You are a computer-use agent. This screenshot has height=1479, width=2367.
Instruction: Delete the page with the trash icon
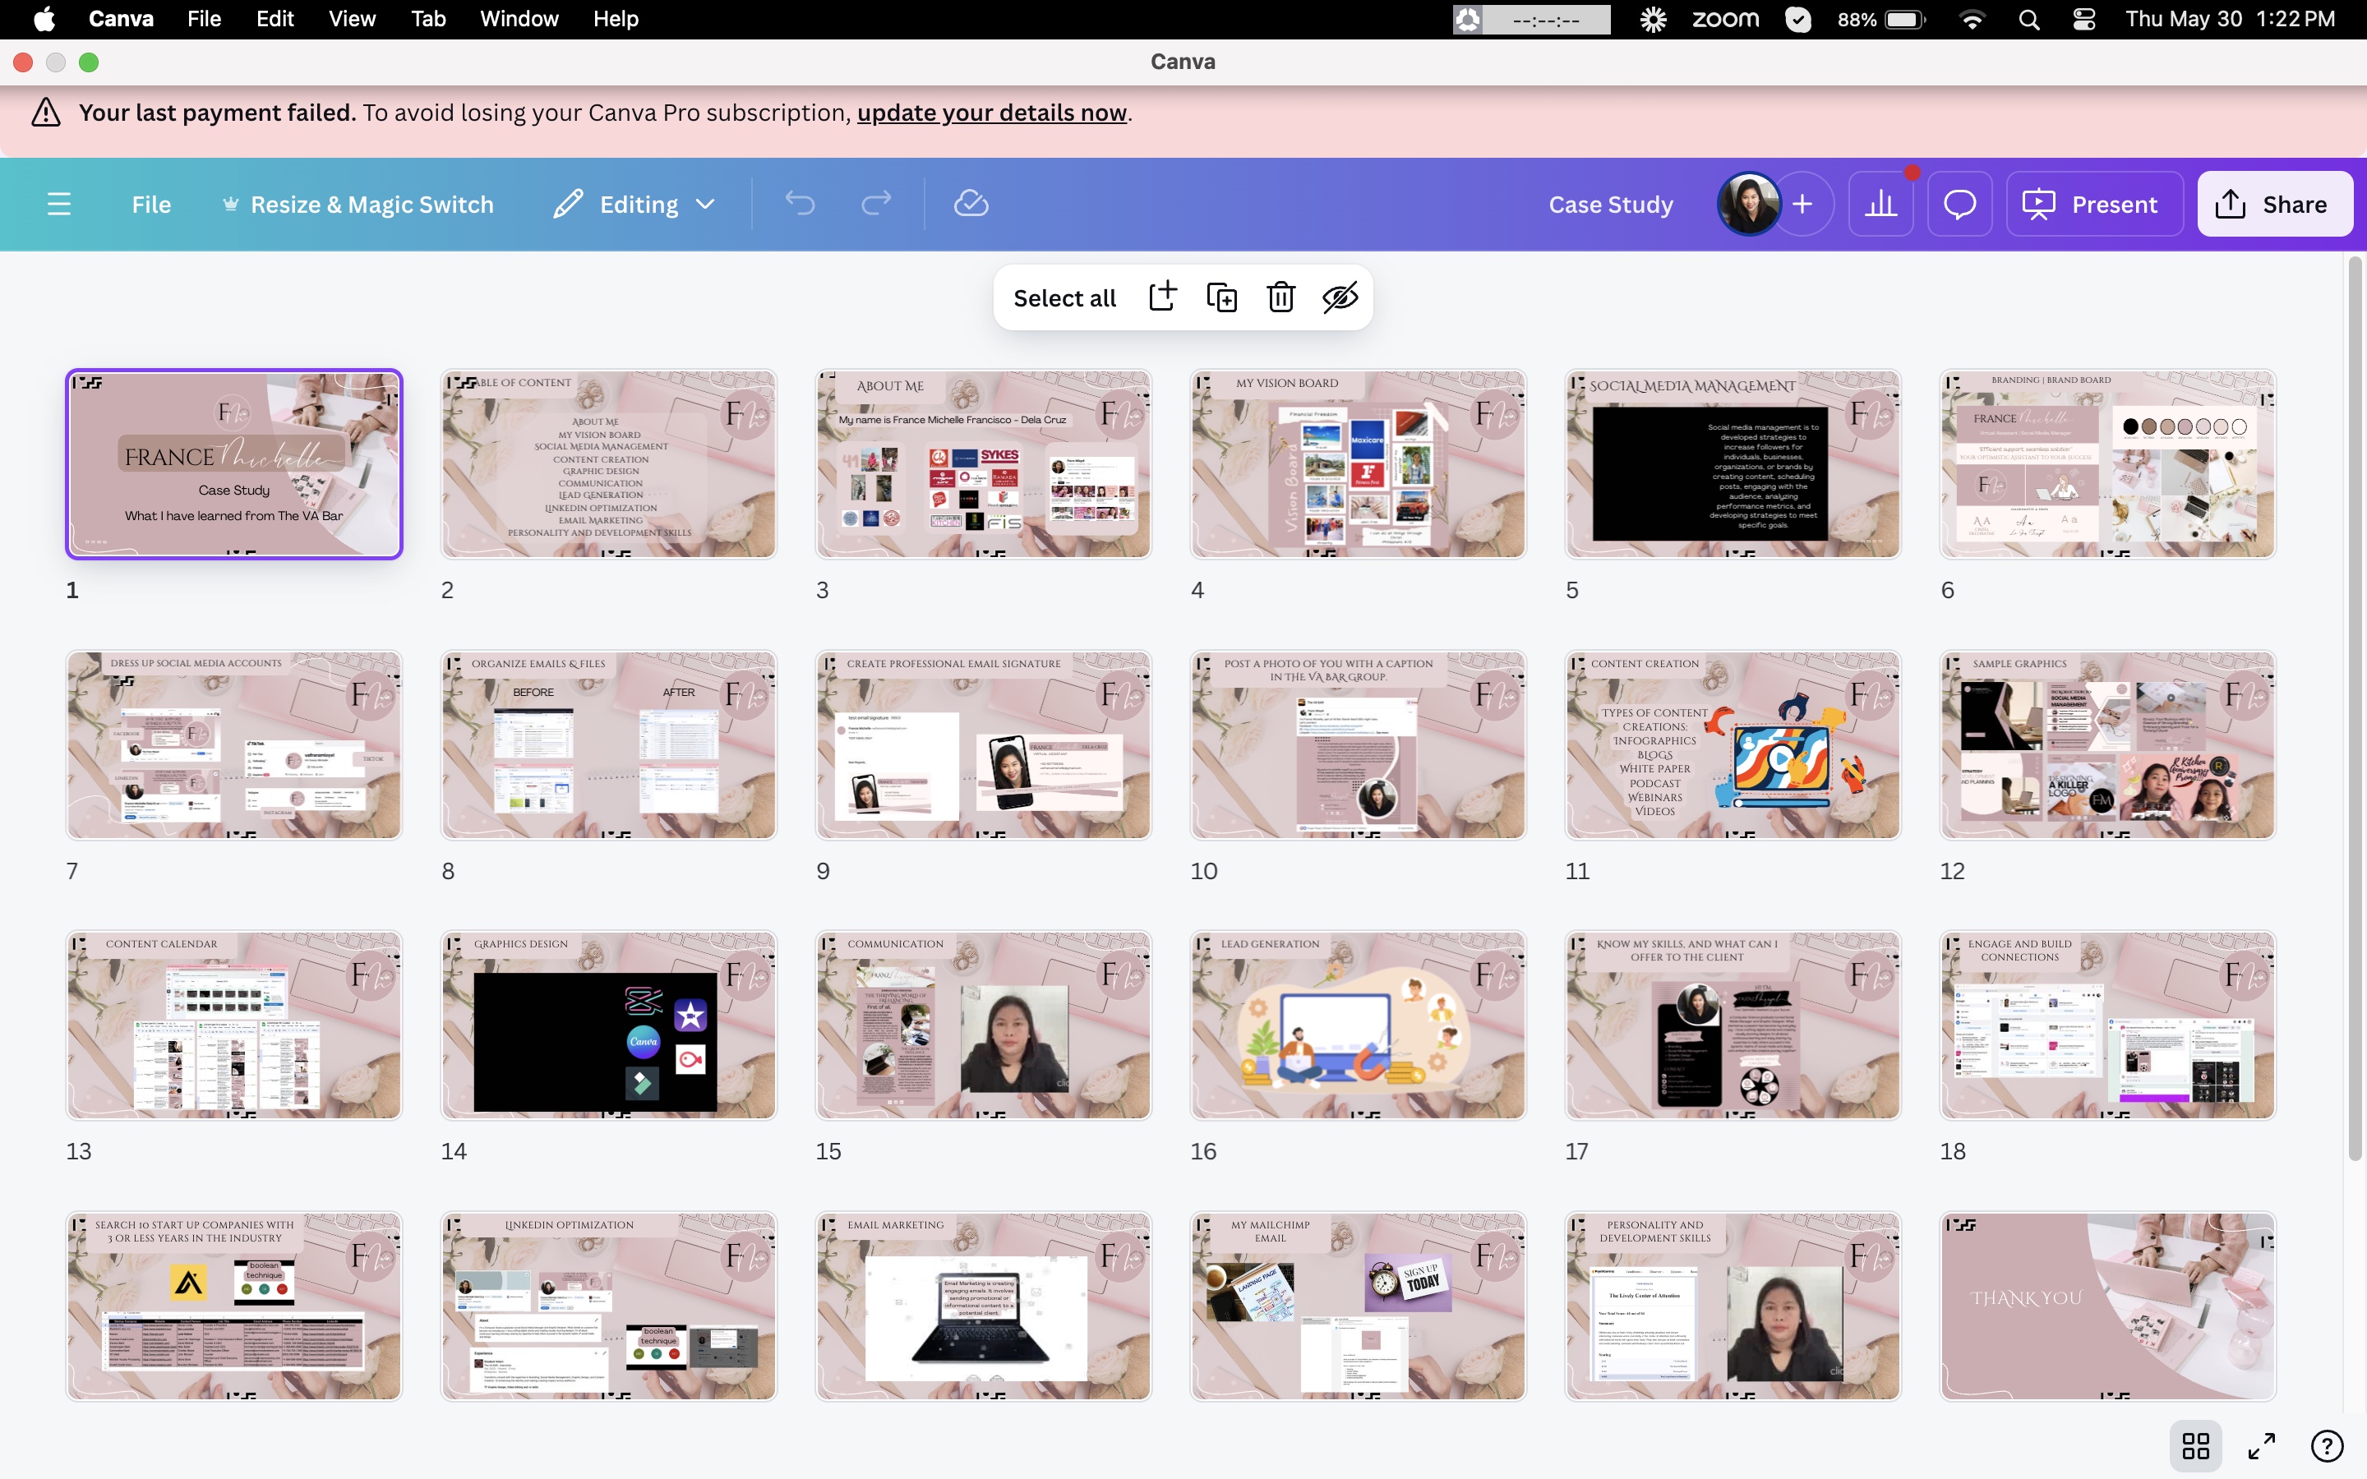pyautogui.click(x=1280, y=297)
